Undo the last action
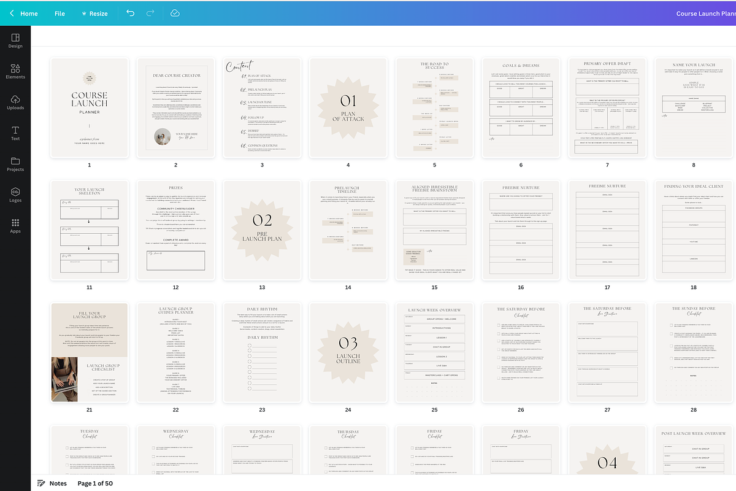 [x=130, y=13]
